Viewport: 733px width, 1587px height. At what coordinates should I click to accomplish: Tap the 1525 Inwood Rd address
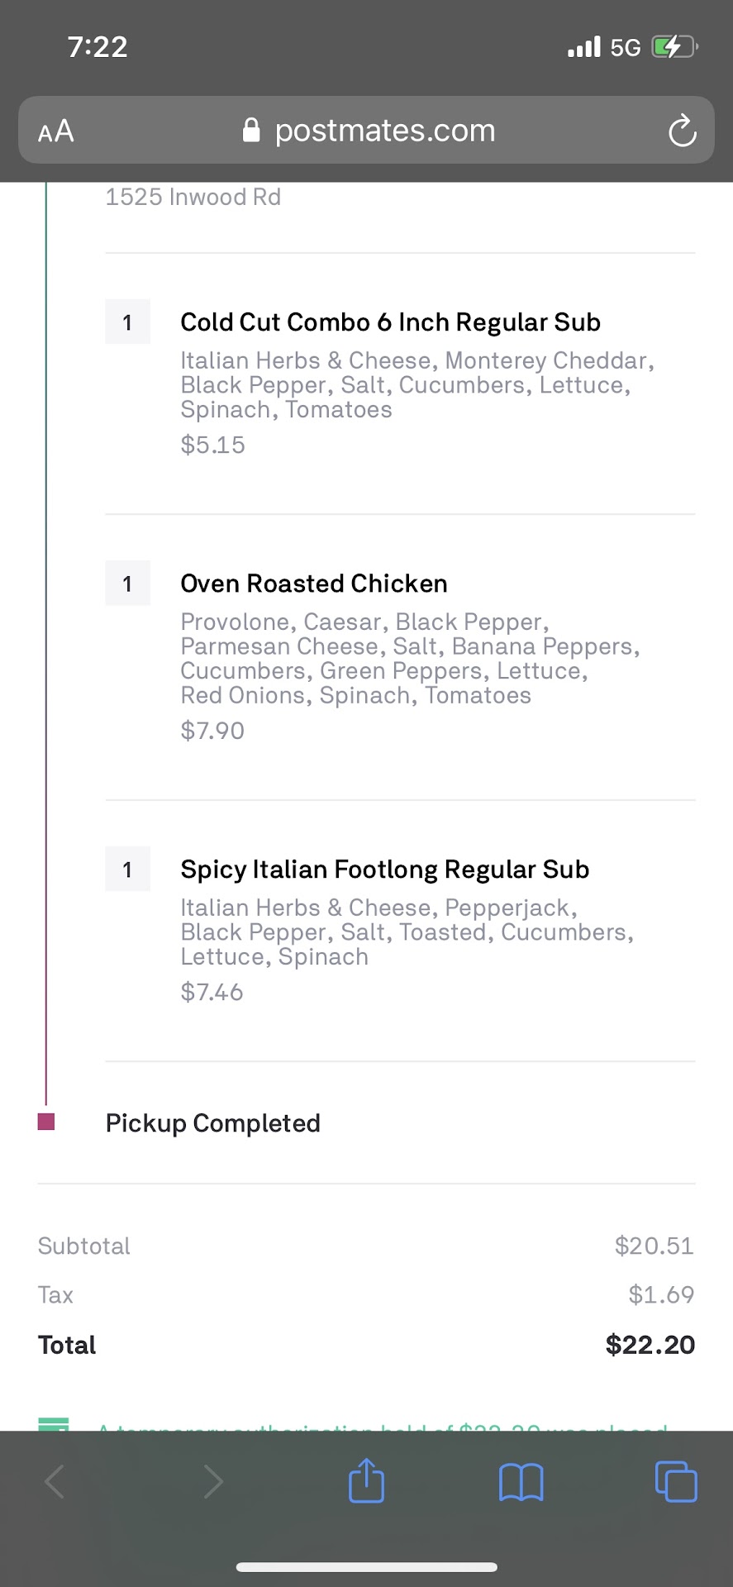point(193,198)
